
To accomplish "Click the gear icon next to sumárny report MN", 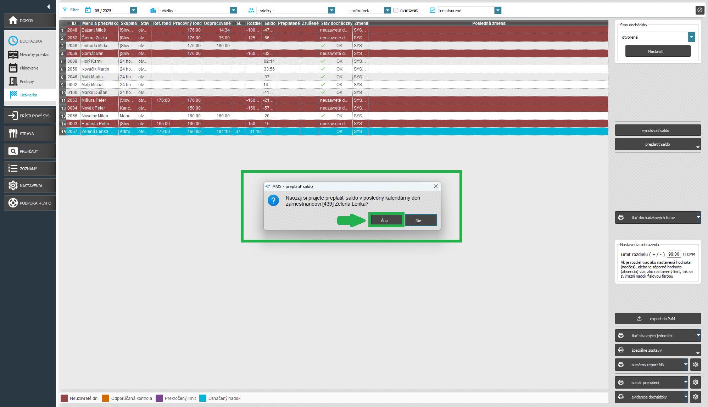I will [x=696, y=364].
